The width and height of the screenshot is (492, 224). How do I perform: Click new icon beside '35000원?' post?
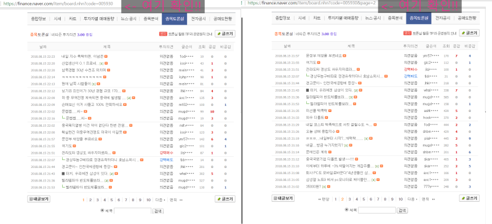(328, 186)
